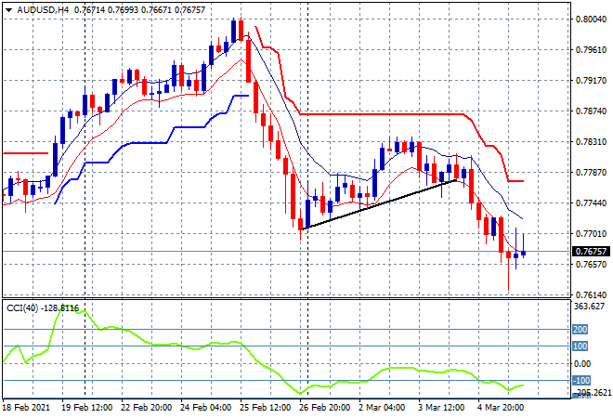
Task: Click the 22 Feb 20:00 time label
Action: (x=146, y=407)
